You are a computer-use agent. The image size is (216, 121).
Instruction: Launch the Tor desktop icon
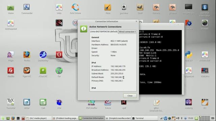pos(59,71)
